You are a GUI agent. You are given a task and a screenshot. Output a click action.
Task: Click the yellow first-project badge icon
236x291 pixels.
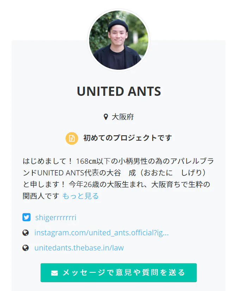(x=72, y=138)
